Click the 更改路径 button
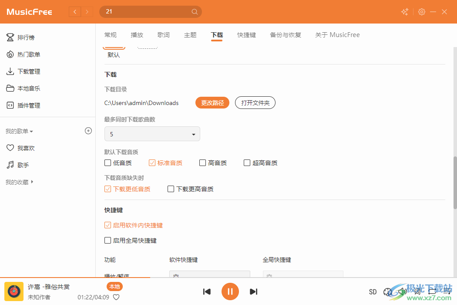 (x=212, y=103)
